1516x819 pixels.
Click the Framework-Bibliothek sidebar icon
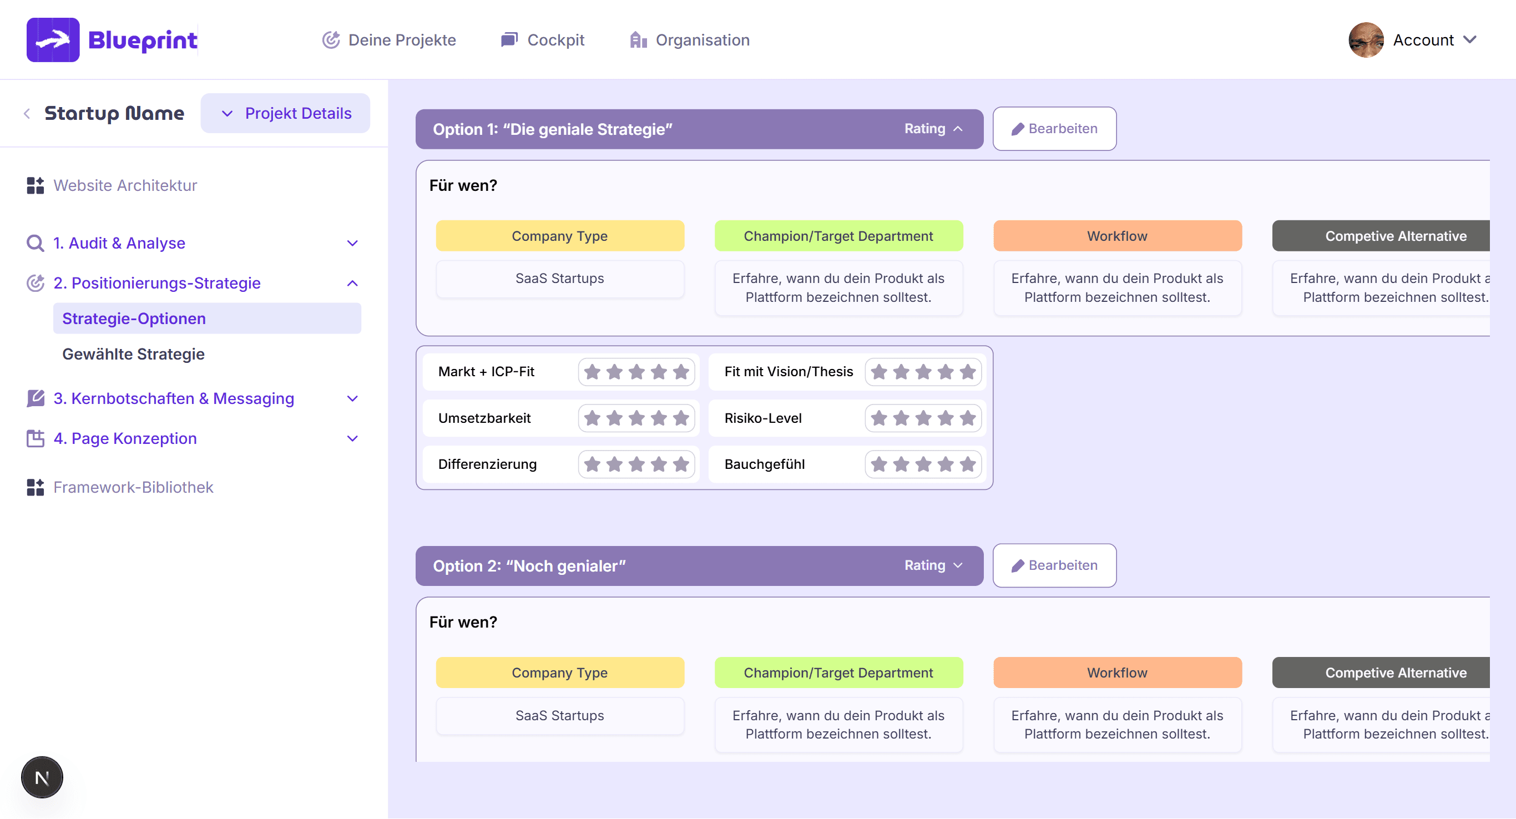tap(36, 487)
